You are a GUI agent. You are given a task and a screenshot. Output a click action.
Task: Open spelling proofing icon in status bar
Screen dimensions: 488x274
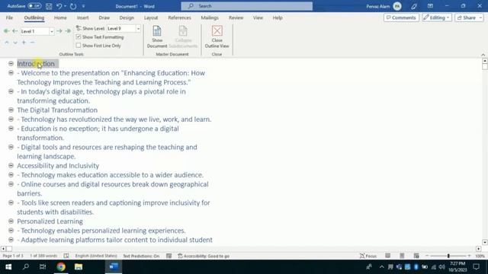click(66, 256)
